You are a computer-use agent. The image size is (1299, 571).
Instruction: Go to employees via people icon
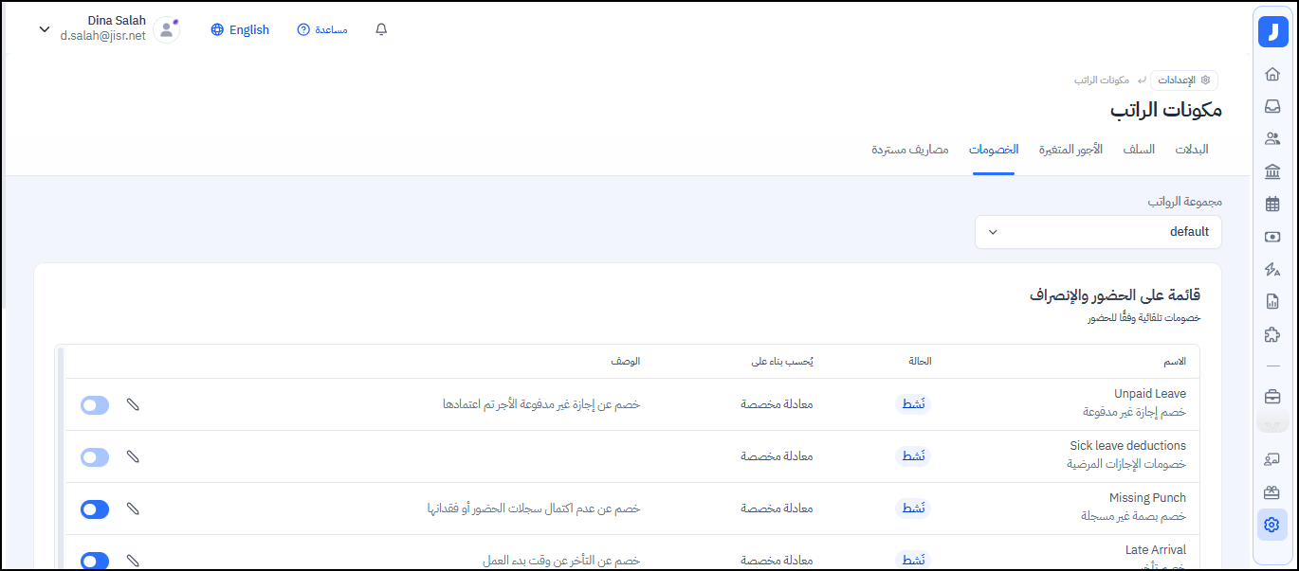click(x=1272, y=138)
